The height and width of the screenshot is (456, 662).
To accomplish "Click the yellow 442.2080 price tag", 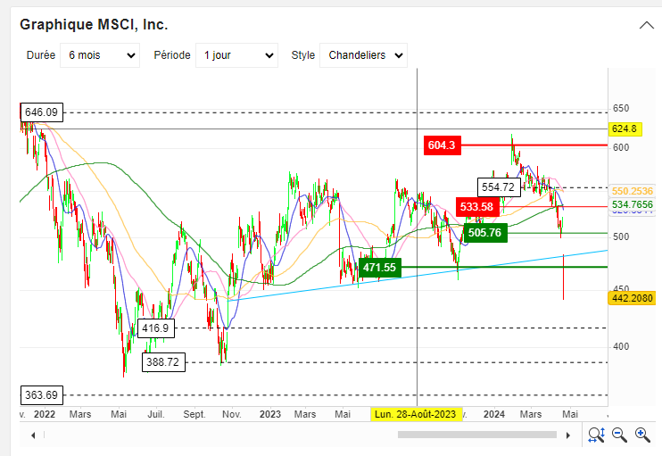I will click(633, 298).
